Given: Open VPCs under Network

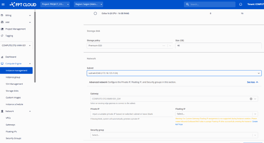Looking at the screenshot, I should pyautogui.click(x=8, y=118).
